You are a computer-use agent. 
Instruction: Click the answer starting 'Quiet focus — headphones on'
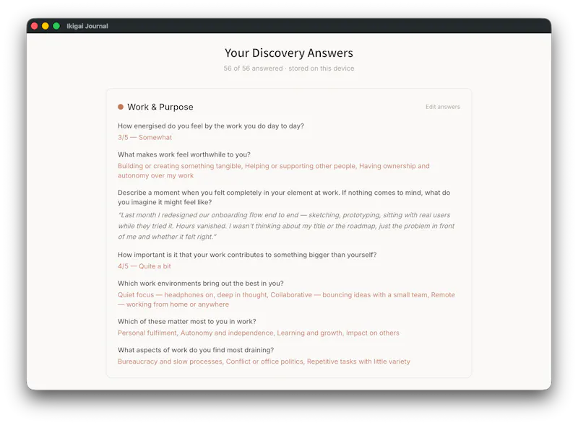pyautogui.click(x=286, y=299)
